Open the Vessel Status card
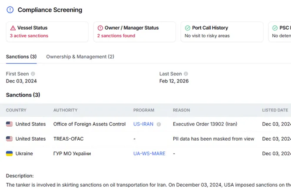The image size is (291, 194). pyautogui.click(x=47, y=32)
